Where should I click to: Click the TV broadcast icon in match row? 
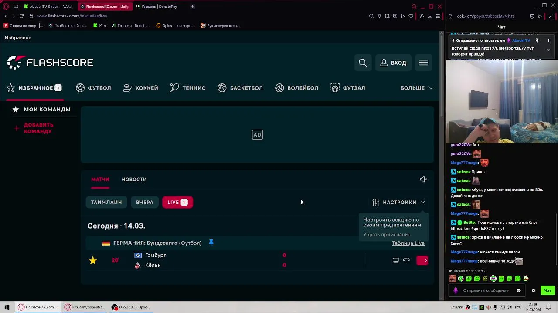pyautogui.click(x=396, y=260)
